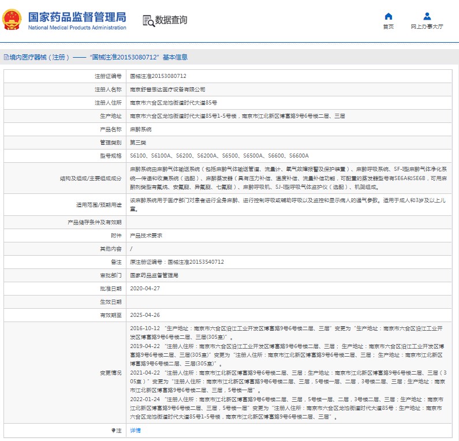
Task: Select management class 第三类
Action: [138, 143]
